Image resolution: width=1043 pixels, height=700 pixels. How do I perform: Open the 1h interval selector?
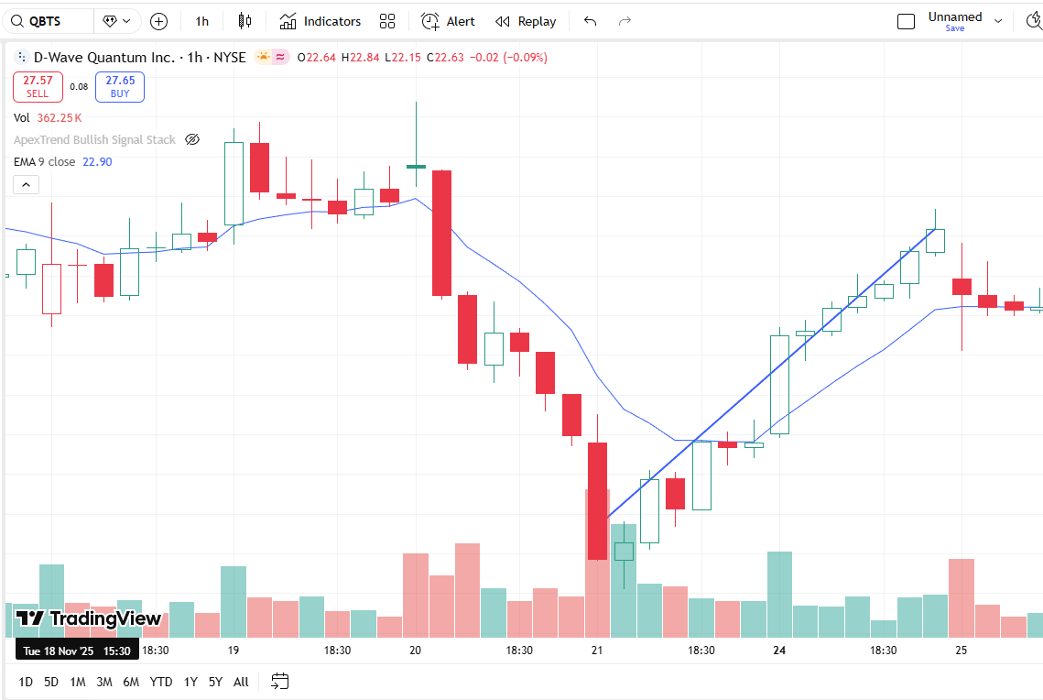[202, 21]
